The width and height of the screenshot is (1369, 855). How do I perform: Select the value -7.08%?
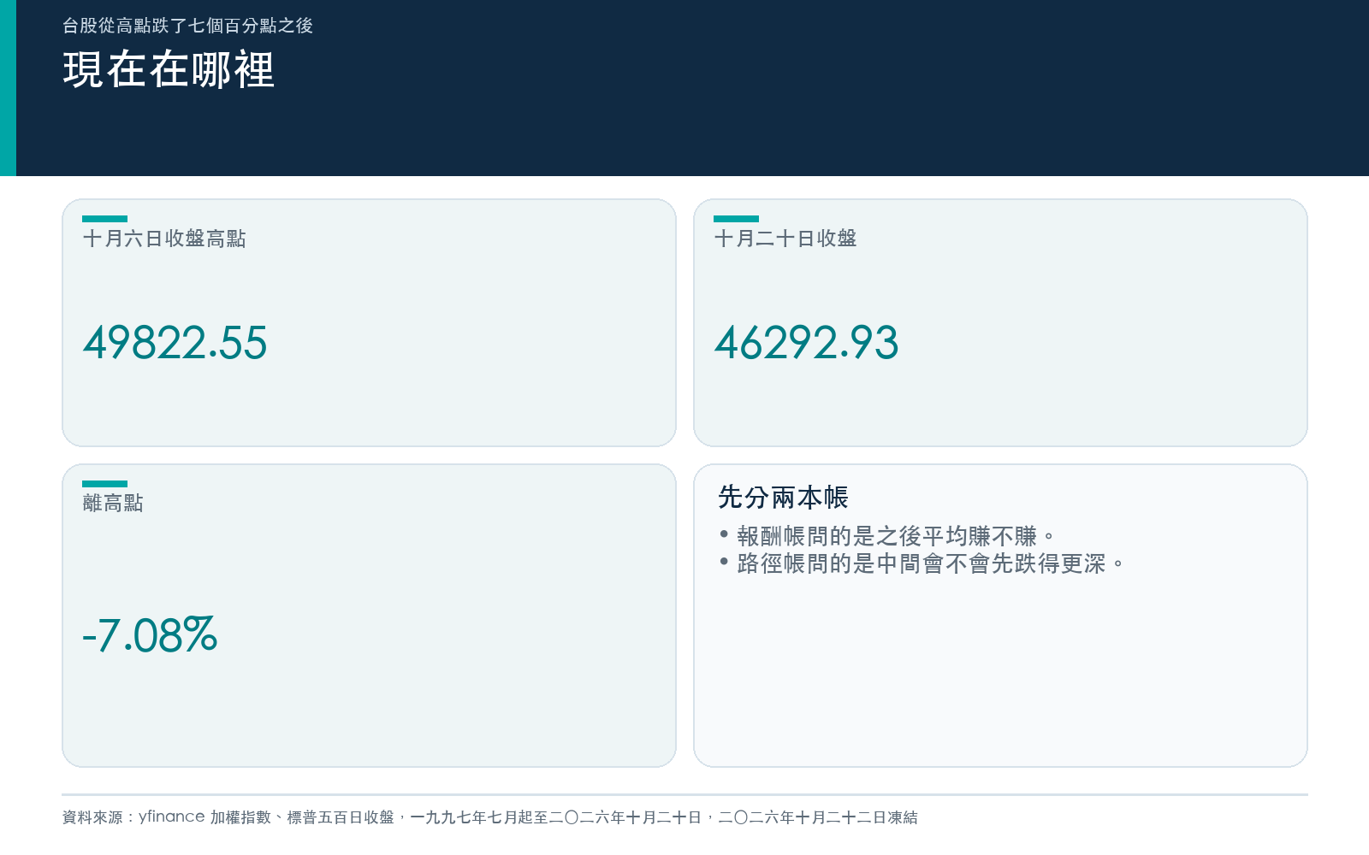coord(150,635)
